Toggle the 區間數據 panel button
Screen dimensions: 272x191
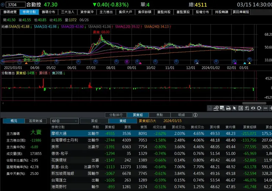click(x=36, y=121)
